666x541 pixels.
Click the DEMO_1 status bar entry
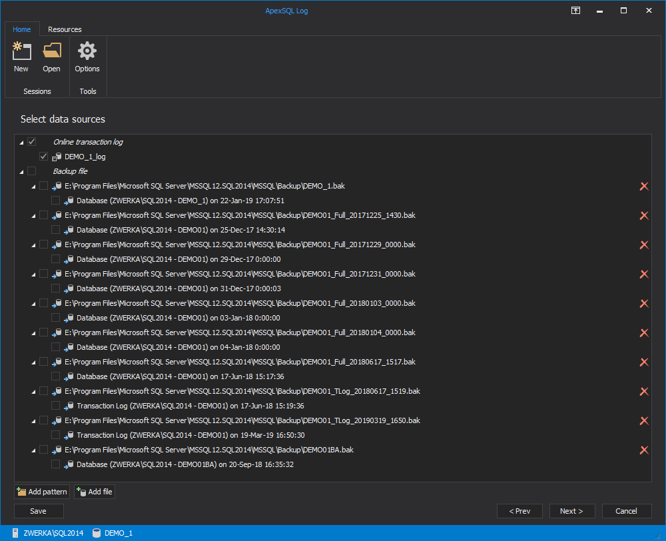coord(119,533)
